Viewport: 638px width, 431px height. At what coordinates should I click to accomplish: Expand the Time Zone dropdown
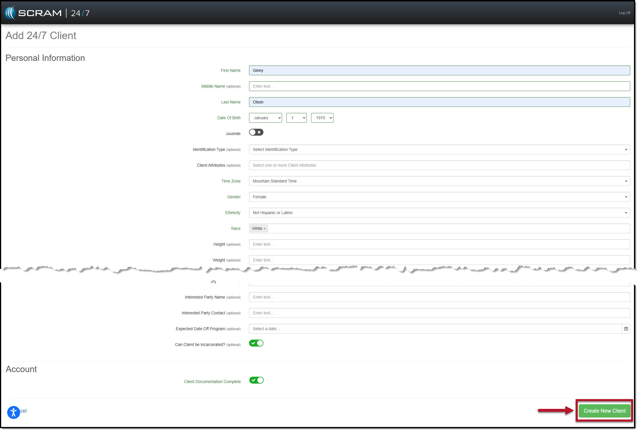[x=439, y=181]
